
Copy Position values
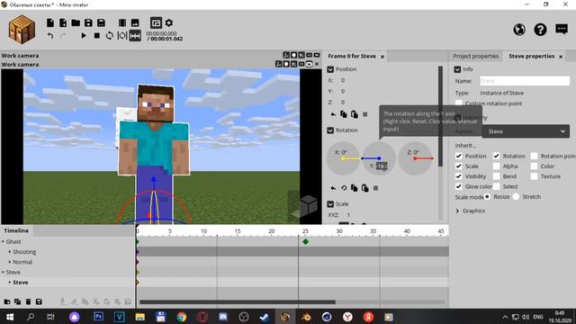click(344, 114)
